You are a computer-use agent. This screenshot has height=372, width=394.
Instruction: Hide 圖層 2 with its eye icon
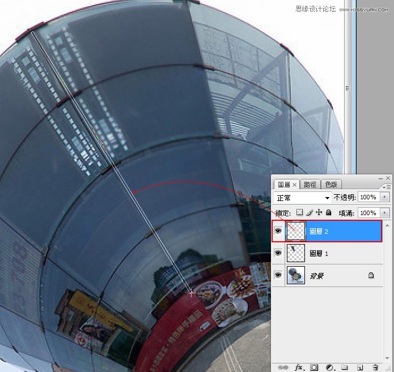point(278,232)
